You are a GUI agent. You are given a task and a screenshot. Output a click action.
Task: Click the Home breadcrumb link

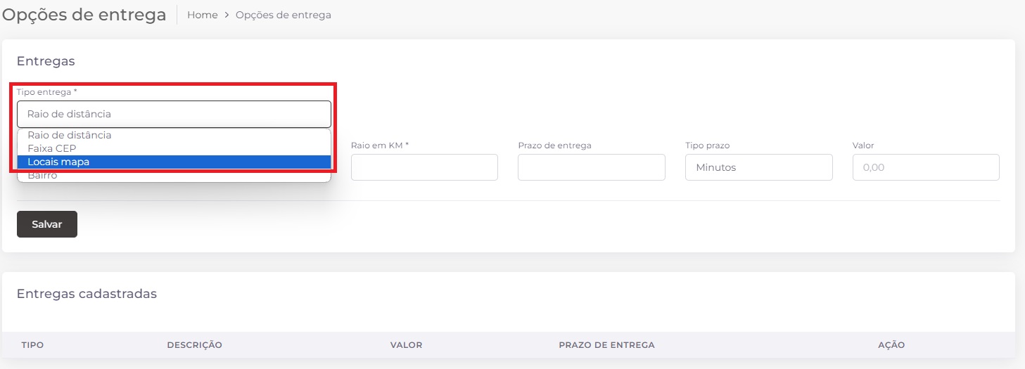pyautogui.click(x=202, y=15)
